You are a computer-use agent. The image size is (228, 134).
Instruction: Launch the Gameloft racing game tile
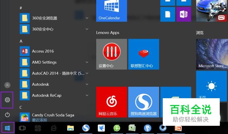point(212,11)
